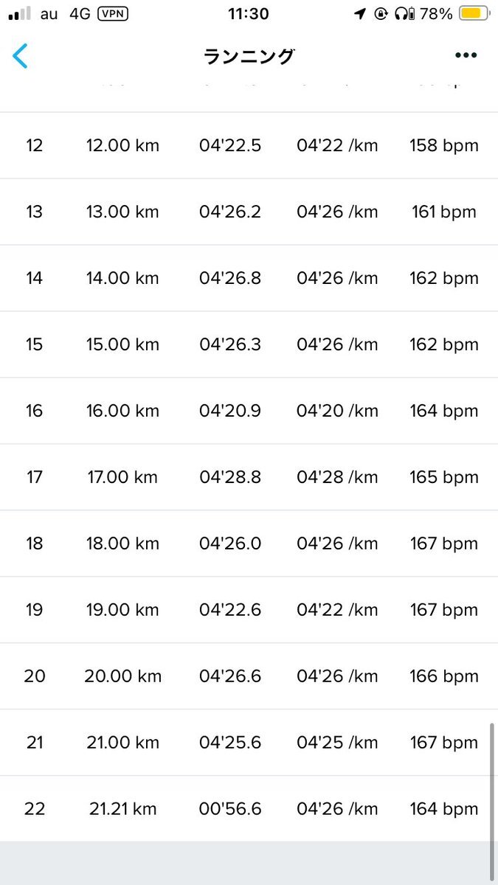
Task: Click the vertical scrollbar indicator
Action: point(491,787)
